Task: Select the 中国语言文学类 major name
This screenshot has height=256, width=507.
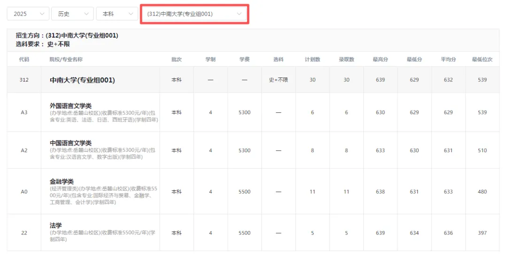Action: tap(70, 143)
